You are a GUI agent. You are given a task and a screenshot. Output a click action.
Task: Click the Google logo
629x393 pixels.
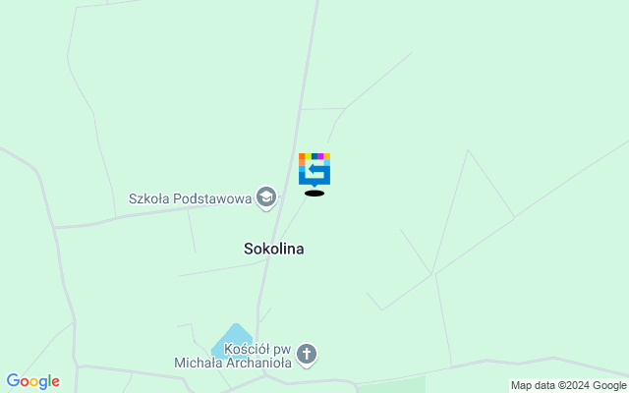click(32, 381)
